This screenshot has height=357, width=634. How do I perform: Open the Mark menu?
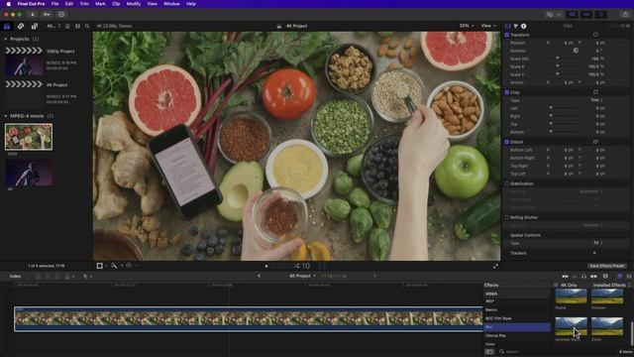[100, 4]
